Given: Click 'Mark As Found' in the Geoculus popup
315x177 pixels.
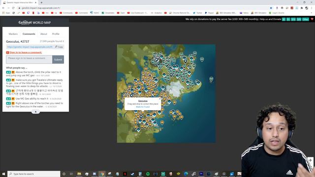Looking at the screenshot, I should point(143,107).
